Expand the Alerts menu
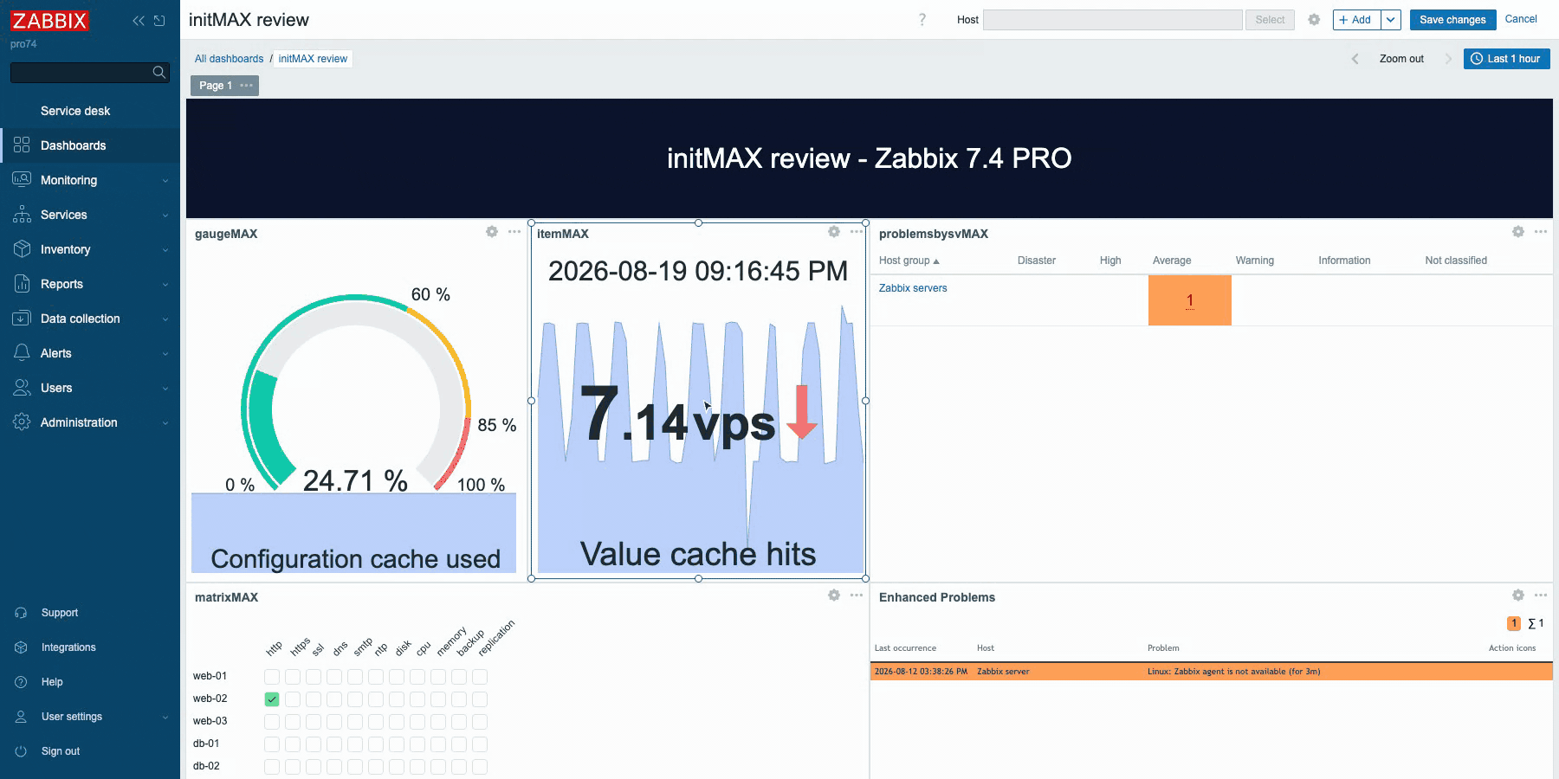The height and width of the screenshot is (779, 1559). 90,353
